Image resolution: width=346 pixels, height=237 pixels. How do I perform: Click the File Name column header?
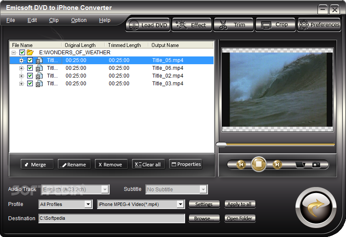pos(35,45)
